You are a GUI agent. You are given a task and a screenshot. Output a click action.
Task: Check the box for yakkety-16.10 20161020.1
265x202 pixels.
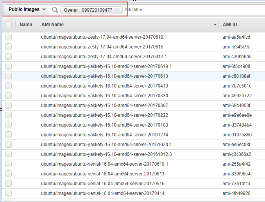[x=8, y=145]
